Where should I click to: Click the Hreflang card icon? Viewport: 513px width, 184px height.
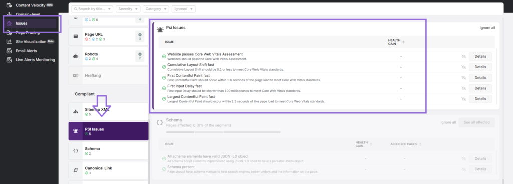[76, 75]
